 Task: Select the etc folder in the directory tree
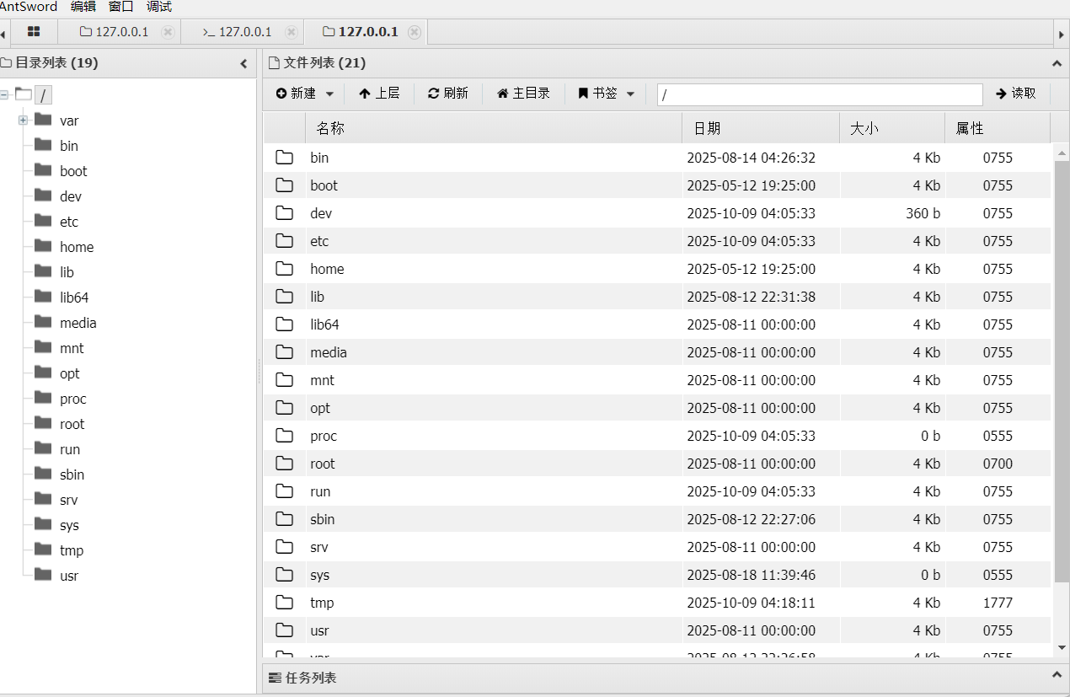click(69, 221)
